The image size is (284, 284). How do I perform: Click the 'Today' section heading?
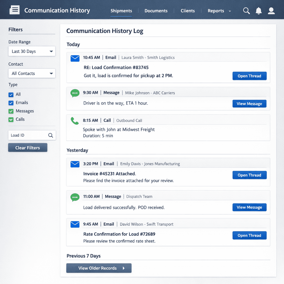point(73,44)
